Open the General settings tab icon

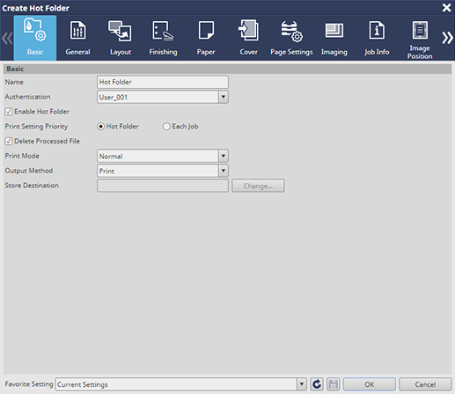77,30
